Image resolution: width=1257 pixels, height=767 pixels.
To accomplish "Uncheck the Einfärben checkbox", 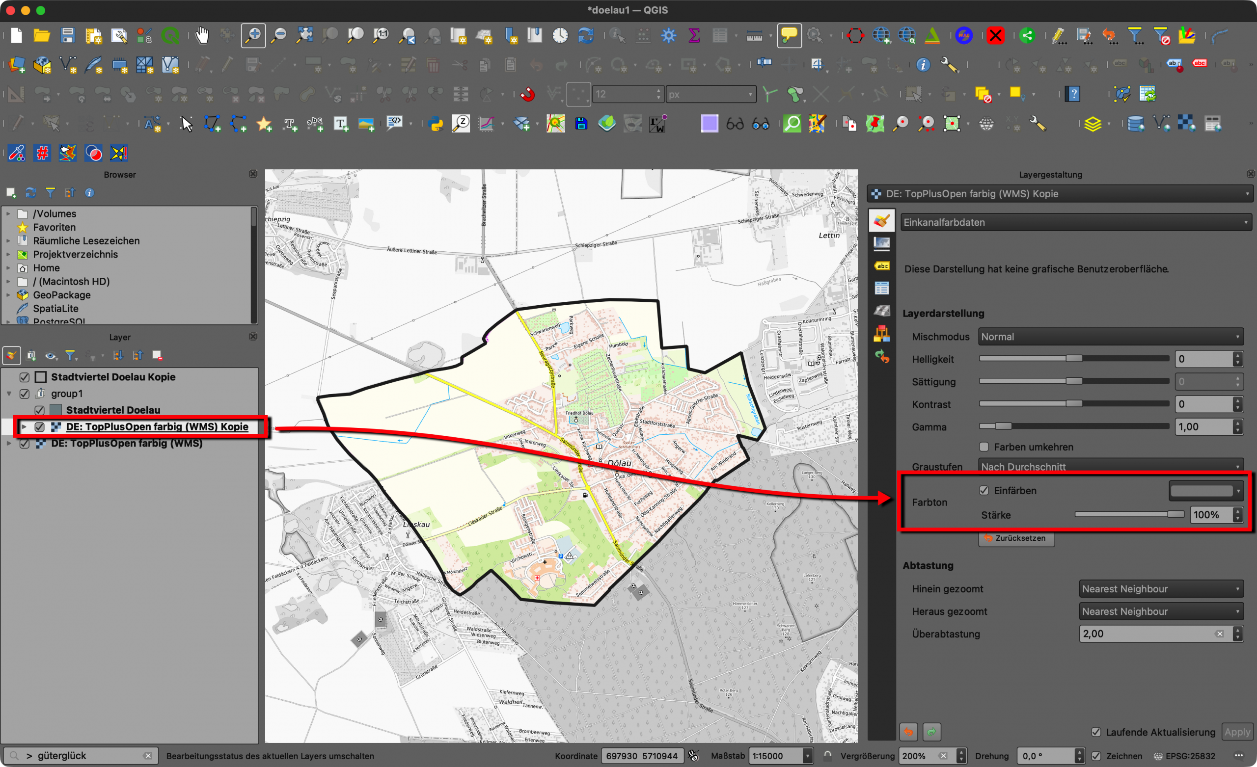I will click(984, 491).
